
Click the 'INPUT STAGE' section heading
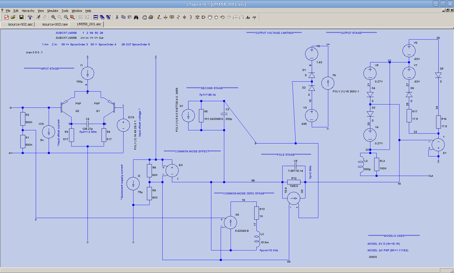coord(50,68)
